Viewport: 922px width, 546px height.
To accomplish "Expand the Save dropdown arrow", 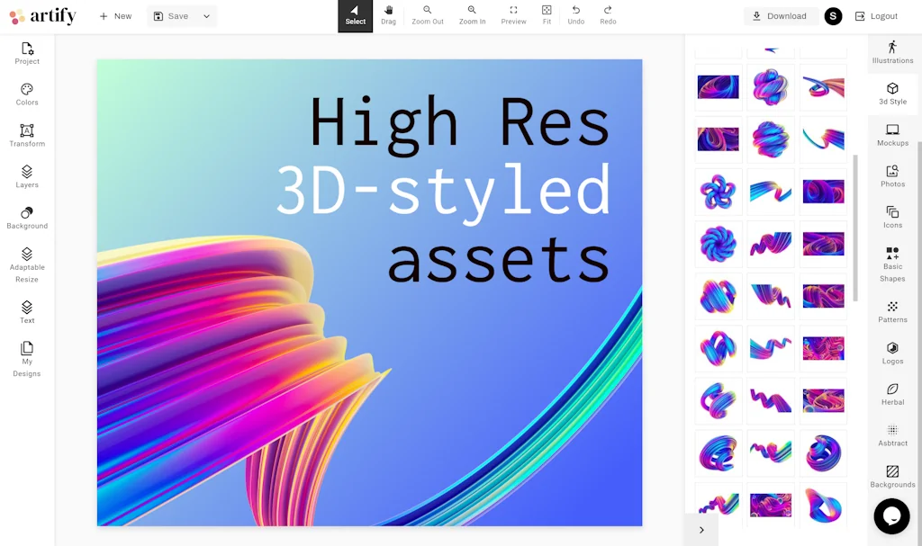I will (206, 16).
